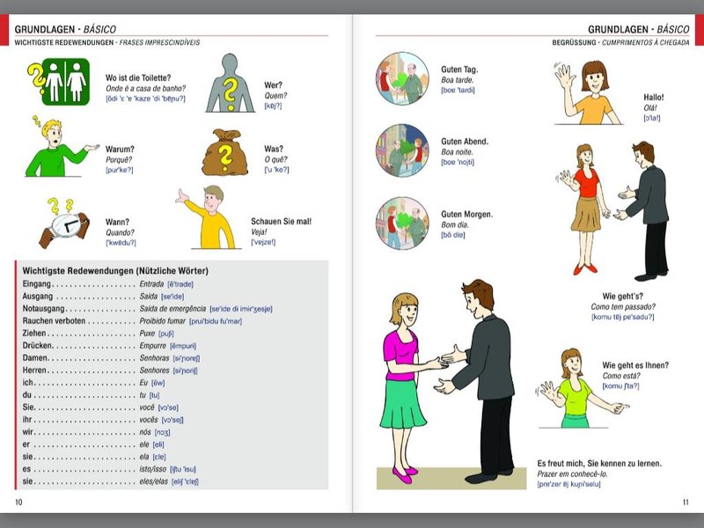Viewport: 704px width, 528px height.
Task: Select the greeting "Guten Tag."
Action: pos(459,70)
